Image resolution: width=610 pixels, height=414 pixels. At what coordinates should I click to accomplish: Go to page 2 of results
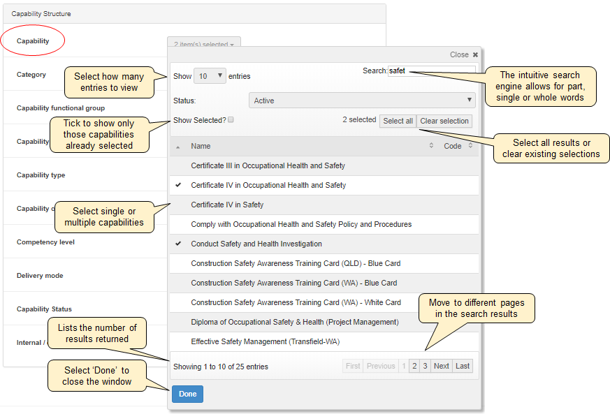pyautogui.click(x=414, y=366)
